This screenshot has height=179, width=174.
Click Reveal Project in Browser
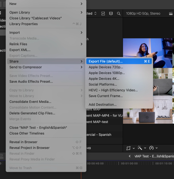[x=29, y=148]
